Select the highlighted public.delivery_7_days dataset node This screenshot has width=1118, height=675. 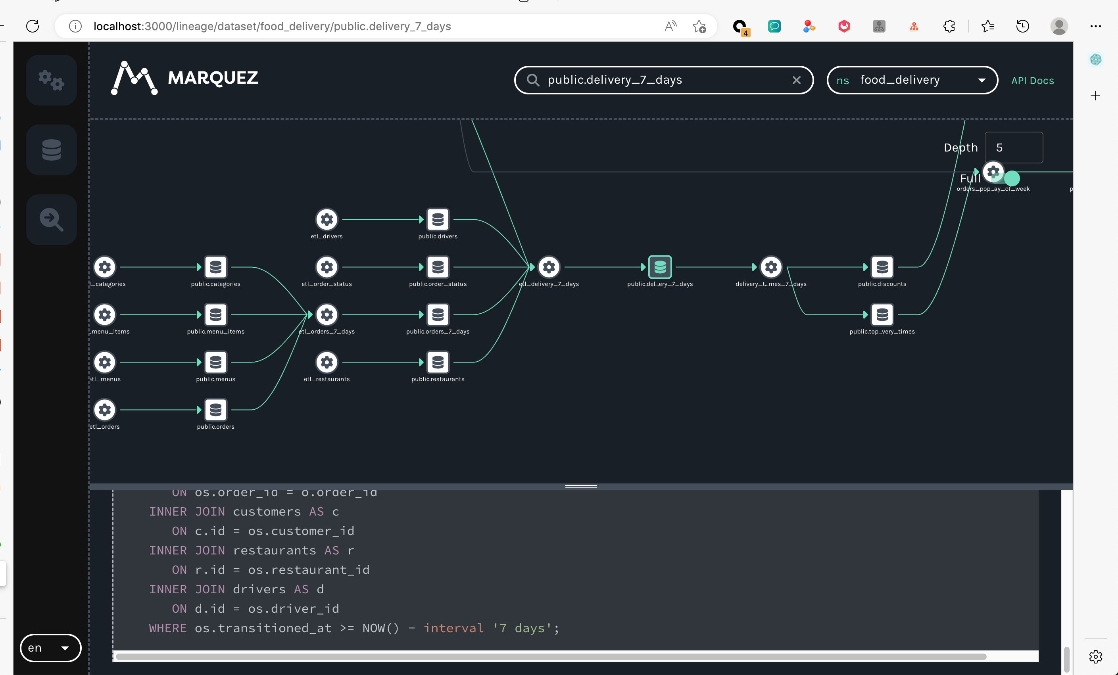coord(660,267)
